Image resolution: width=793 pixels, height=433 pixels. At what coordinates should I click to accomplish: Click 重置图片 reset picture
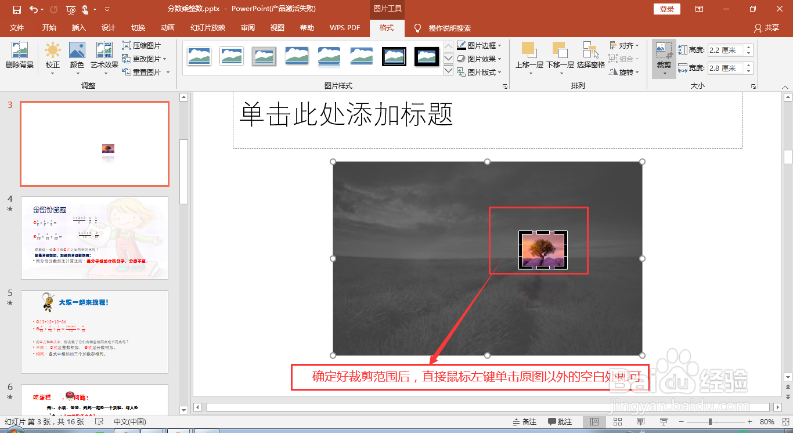coord(142,72)
